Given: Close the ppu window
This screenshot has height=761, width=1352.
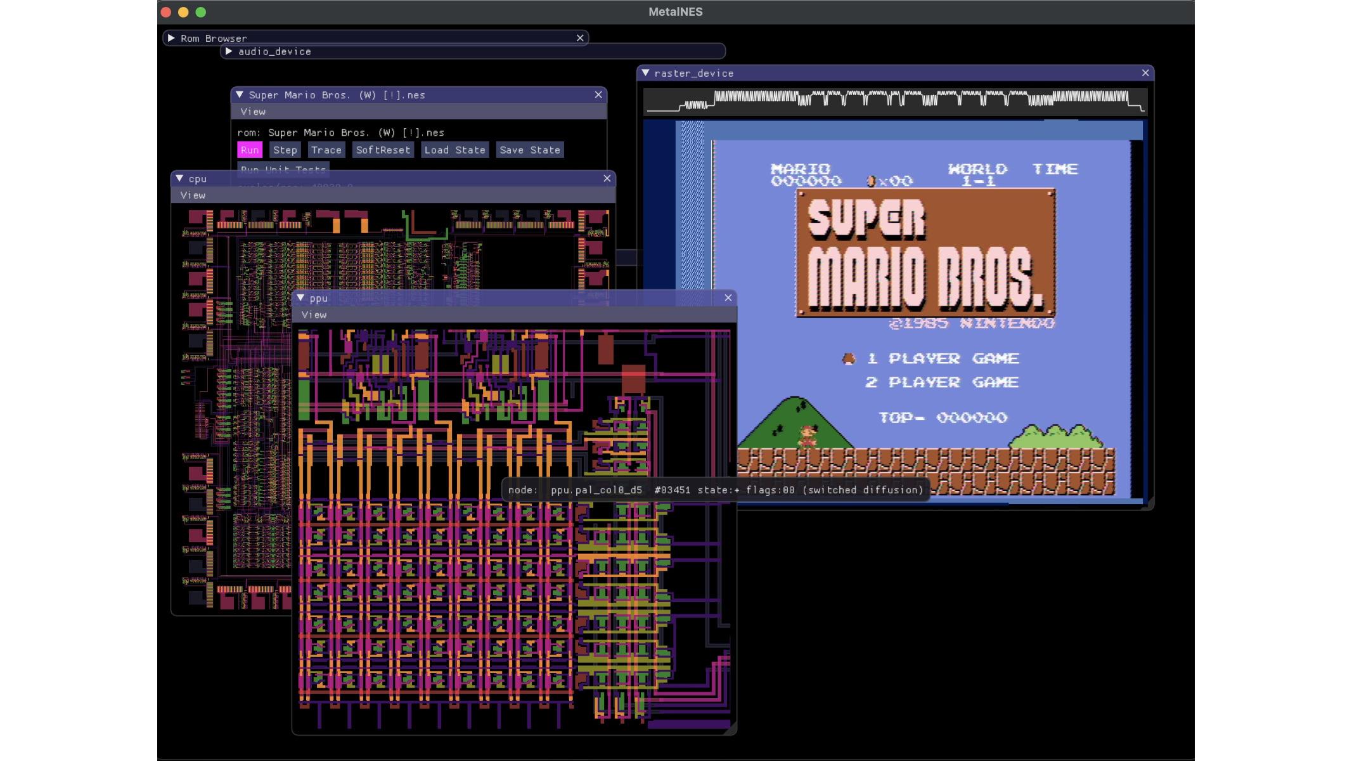Looking at the screenshot, I should pos(728,297).
